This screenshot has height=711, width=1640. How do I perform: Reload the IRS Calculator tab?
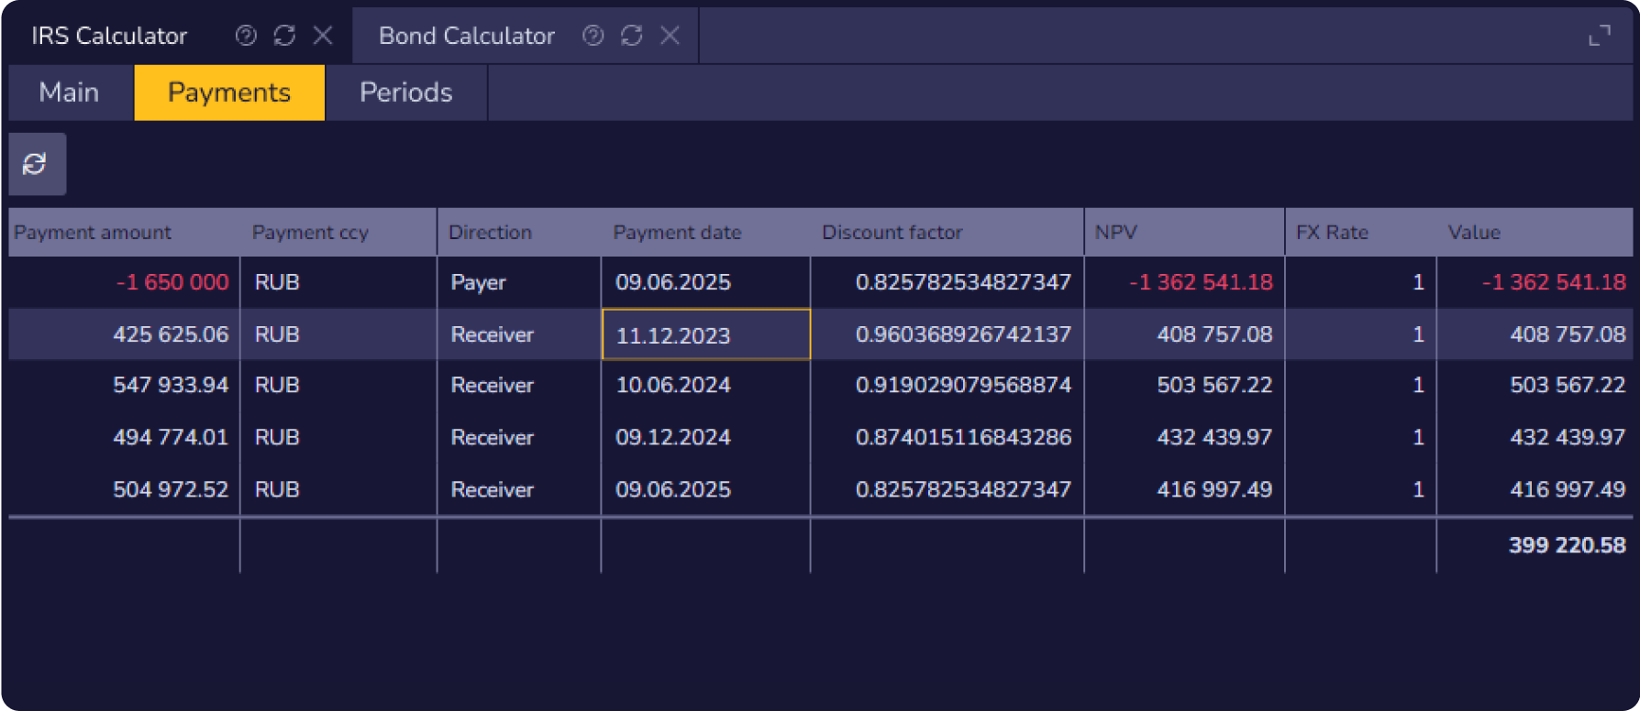(284, 36)
